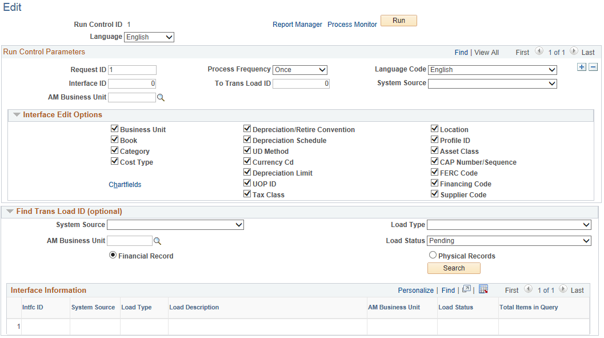Screen dimensions: 604x338
Task: Sort by the Load Description column header
Action: 194,307
